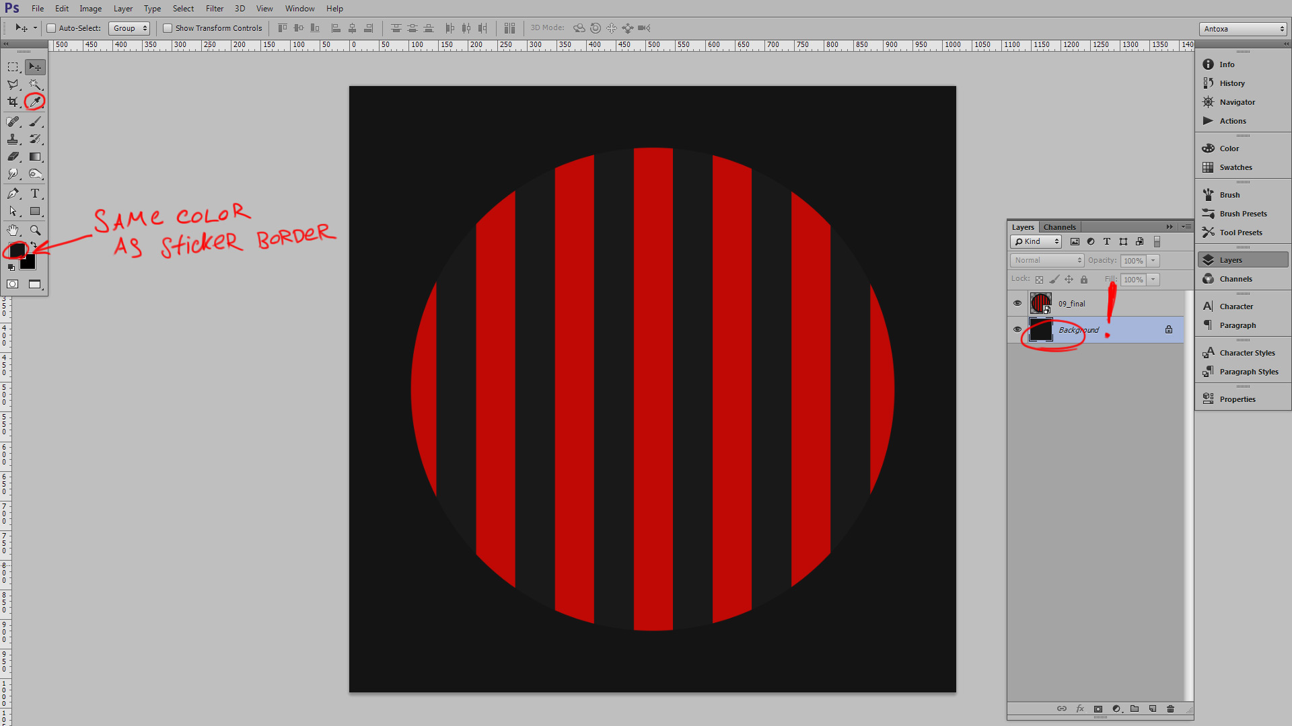
Task: Open the Brush Presets panel
Action: point(1242,214)
